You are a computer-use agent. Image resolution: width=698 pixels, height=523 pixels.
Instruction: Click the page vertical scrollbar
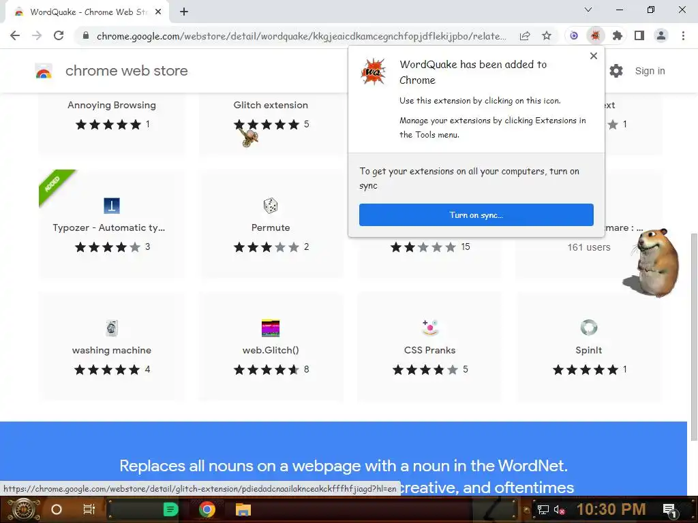click(x=693, y=336)
